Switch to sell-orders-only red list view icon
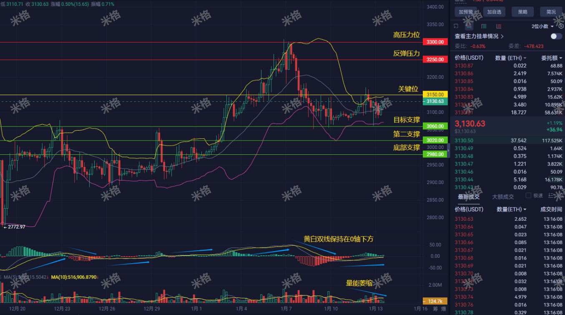 coord(498,26)
